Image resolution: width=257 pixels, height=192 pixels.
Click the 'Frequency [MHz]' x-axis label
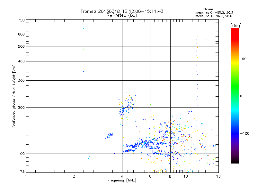(x=122, y=180)
